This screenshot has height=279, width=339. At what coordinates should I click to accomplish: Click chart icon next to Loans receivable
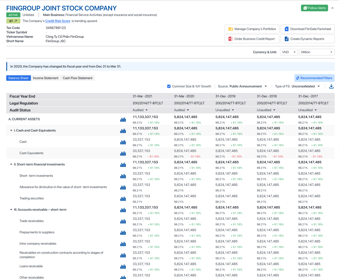123,267
